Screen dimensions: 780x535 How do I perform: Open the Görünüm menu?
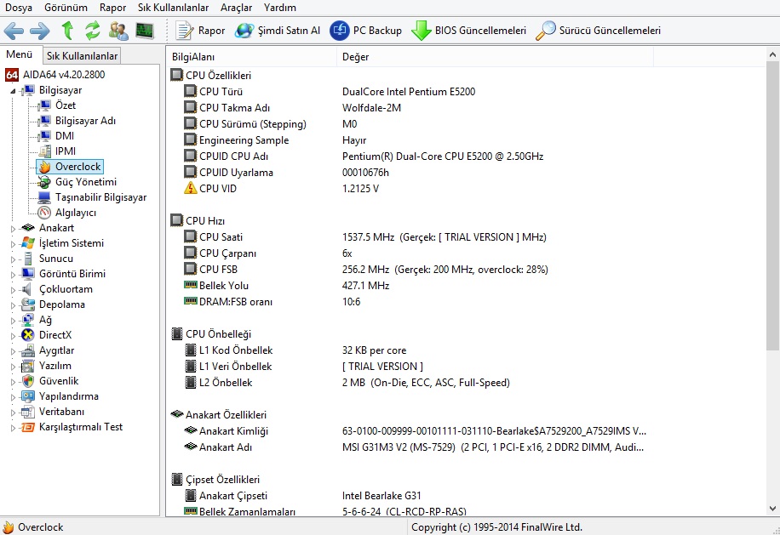coord(66,8)
